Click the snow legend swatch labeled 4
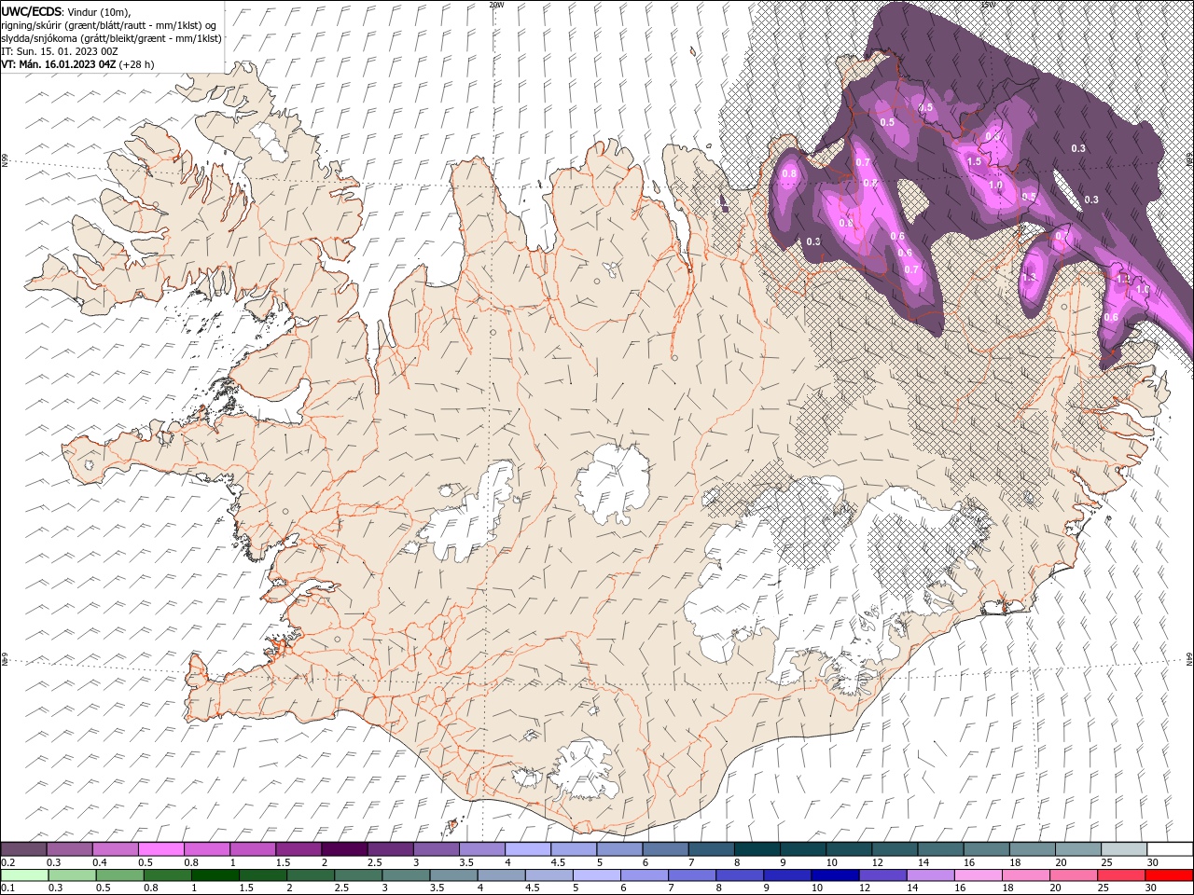1194x895 pixels. click(x=527, y=849)
